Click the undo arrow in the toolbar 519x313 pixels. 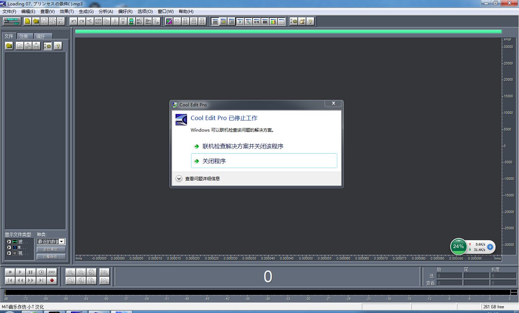(x=74, y=21)
